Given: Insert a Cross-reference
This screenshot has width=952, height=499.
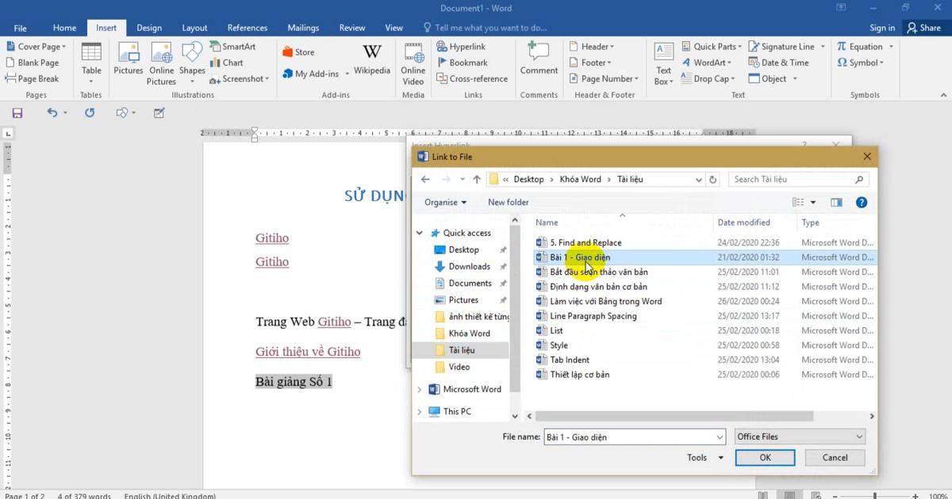Looking at the screenshot, I should [472, 78].
